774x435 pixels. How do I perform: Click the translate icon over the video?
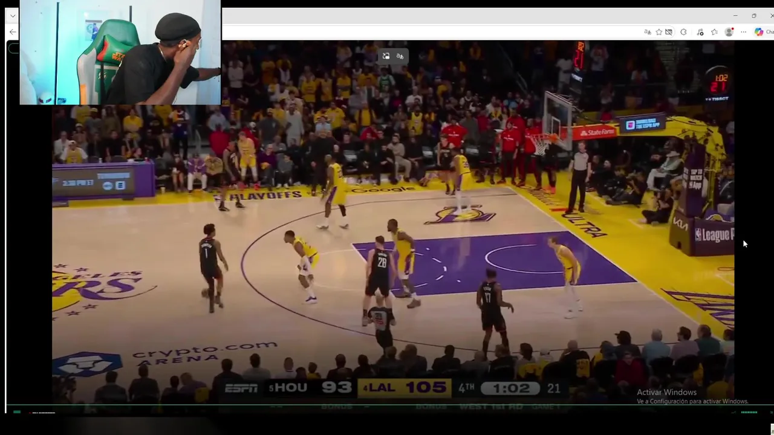point(400,56)
